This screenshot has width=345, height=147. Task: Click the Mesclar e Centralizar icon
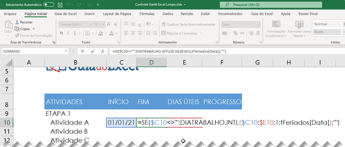(163, 33)
